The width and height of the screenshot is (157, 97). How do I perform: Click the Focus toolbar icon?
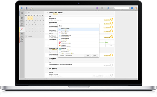[102, 8]
